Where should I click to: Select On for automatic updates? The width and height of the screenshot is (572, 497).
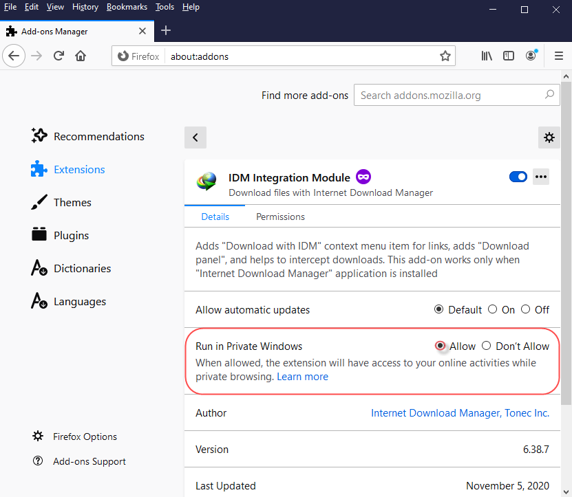click(x=492, y=309)
